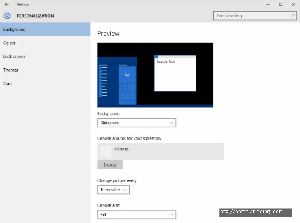Open the Colors section
The image size is (300, 223).
tap(45, 43)
